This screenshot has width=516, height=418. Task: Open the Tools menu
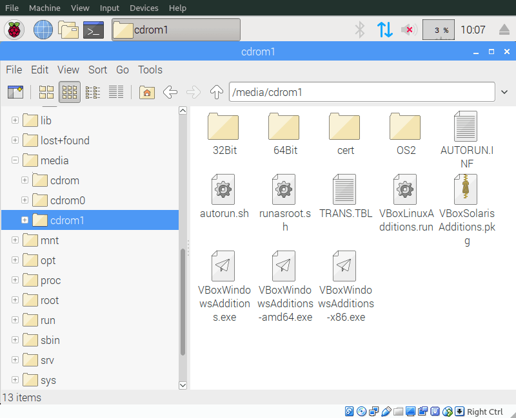click(x=150, y=70)
